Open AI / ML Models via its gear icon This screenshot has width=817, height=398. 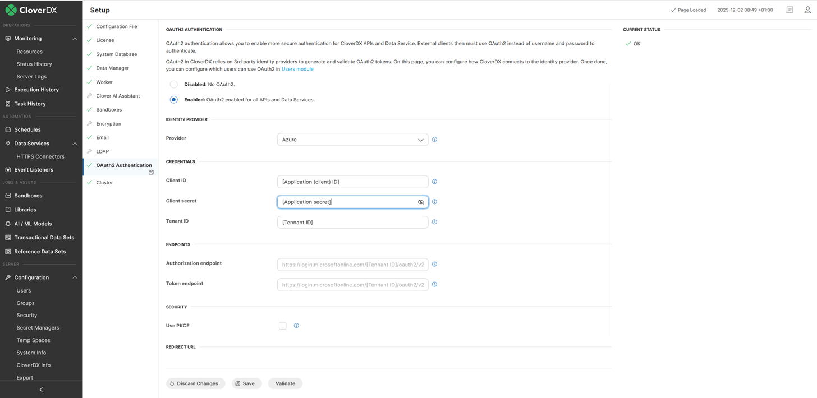tap(8, 223)
